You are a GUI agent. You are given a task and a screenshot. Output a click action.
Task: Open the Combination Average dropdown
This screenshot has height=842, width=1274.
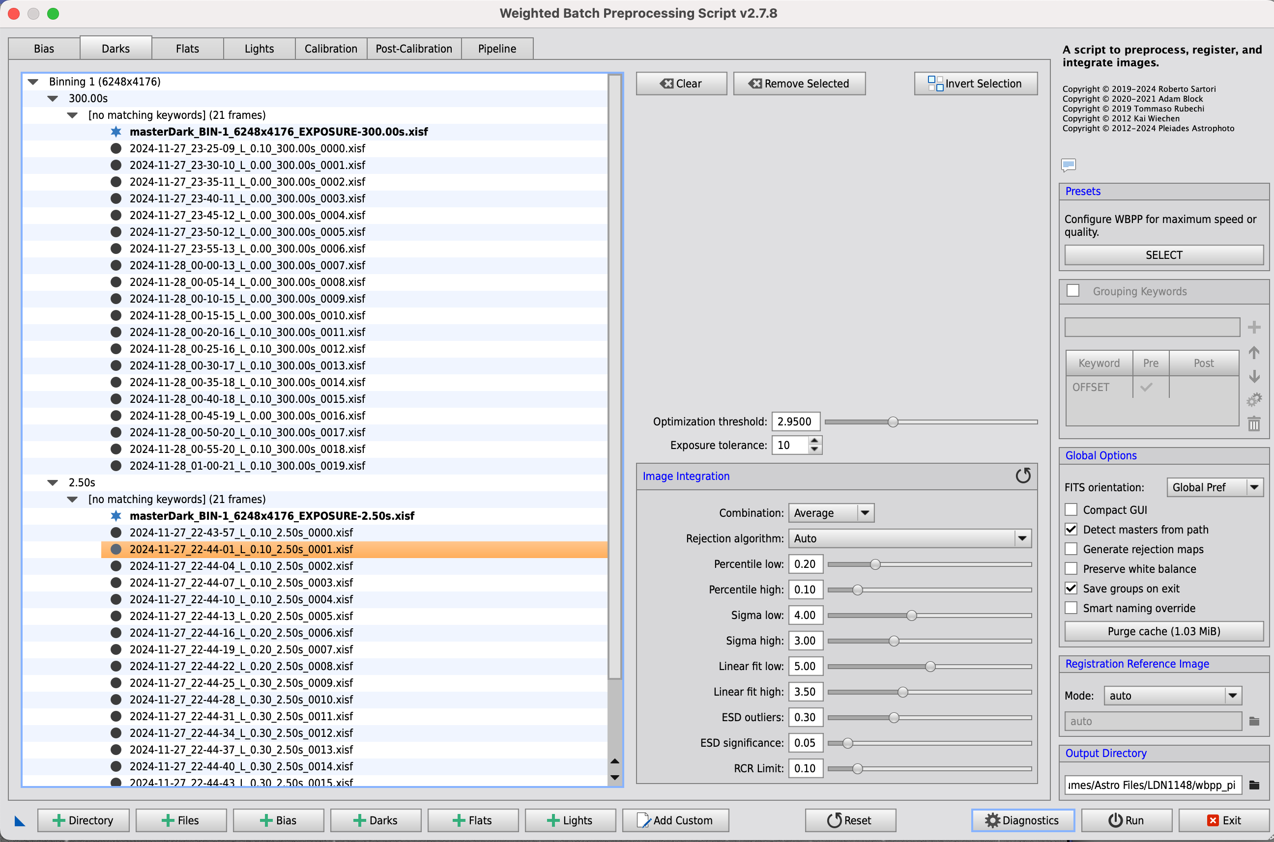(831, 513)
